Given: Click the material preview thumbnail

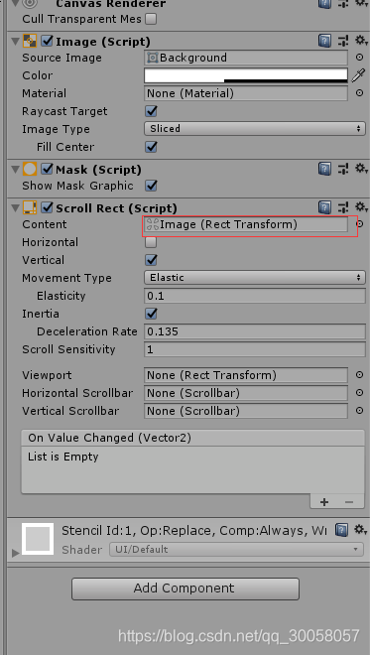Looking at the screenshot, I should [x=38, y=539].
